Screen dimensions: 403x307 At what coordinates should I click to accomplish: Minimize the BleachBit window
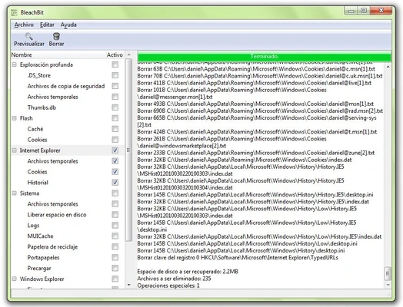(351, 11)
